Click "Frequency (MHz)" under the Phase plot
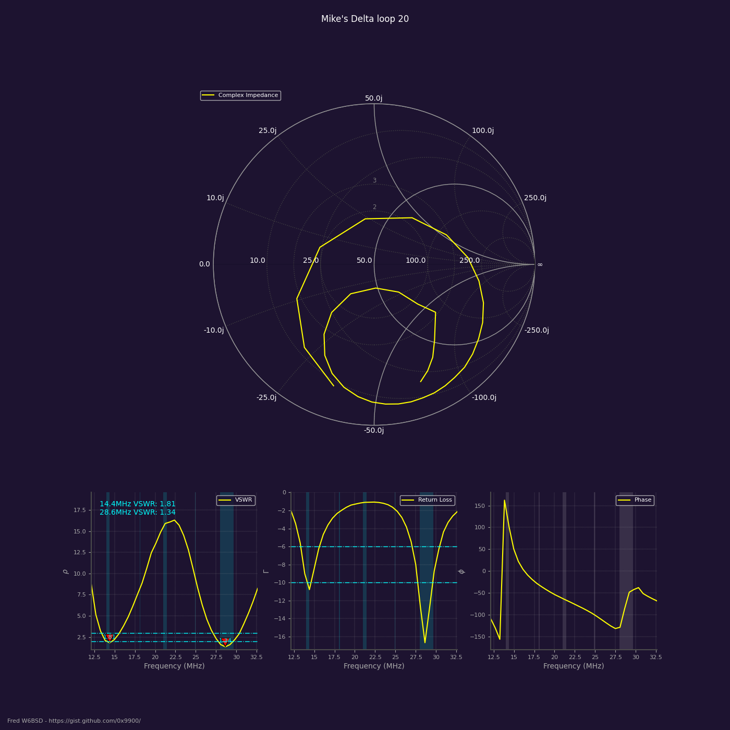Screen dimensions: 730x730 [x=574, y=666]
